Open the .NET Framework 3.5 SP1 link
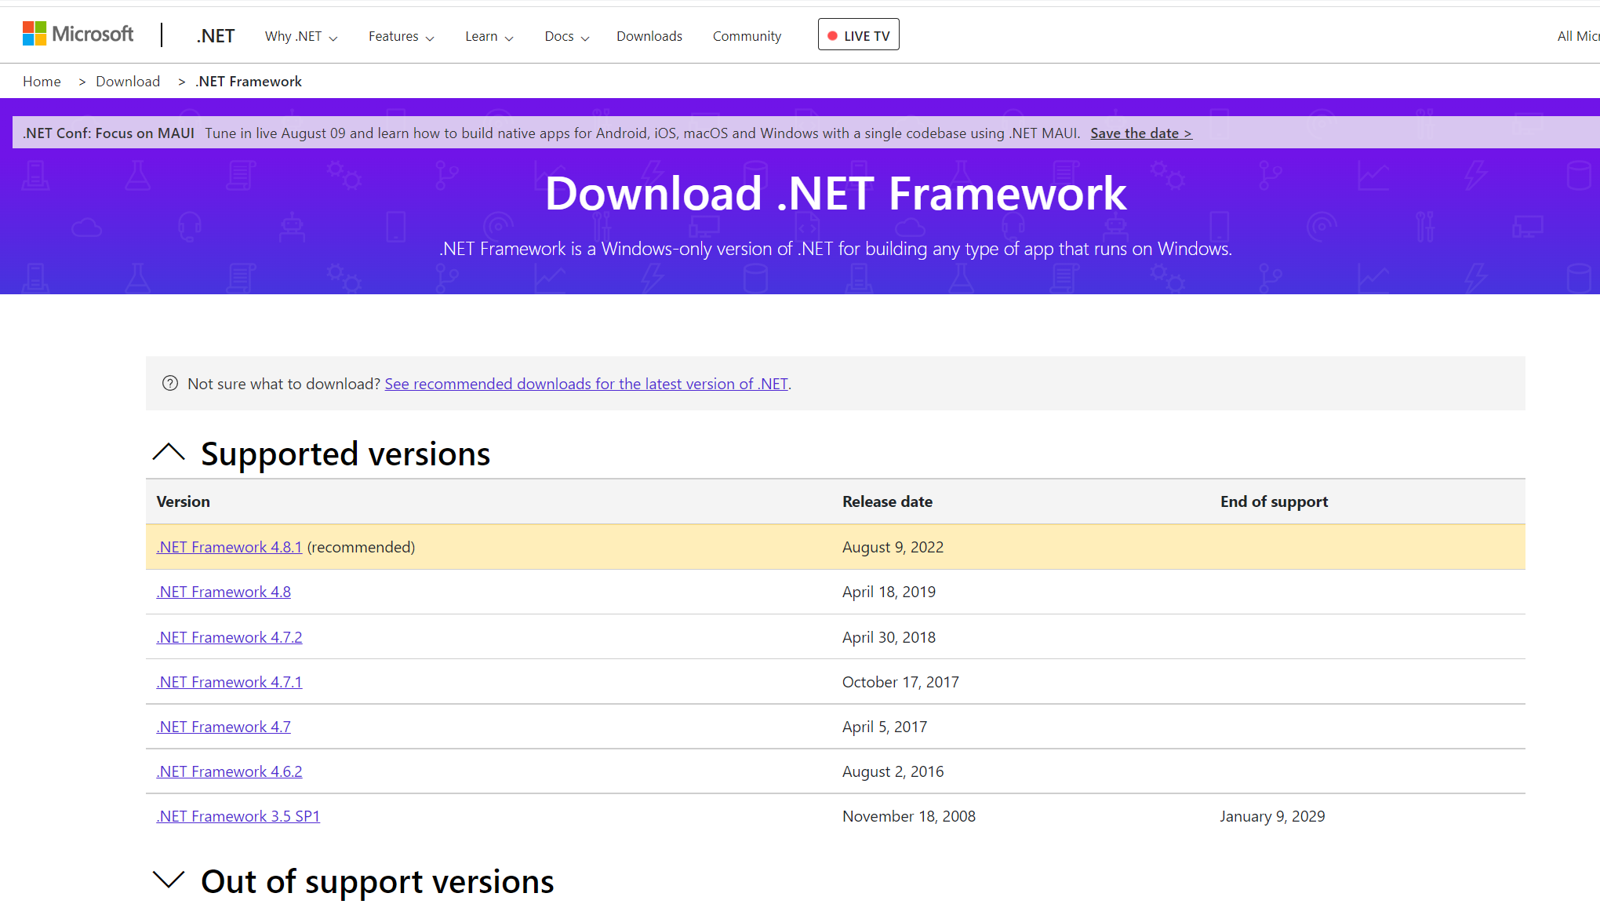1600x915 pixels. pyautogui.click(x=238, y=816)
